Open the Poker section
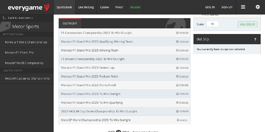This screenshot has width=265, height=132. pos(119,7)
